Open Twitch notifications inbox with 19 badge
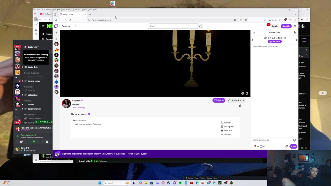This screenshot has height=186, width=331. (267, 26)
